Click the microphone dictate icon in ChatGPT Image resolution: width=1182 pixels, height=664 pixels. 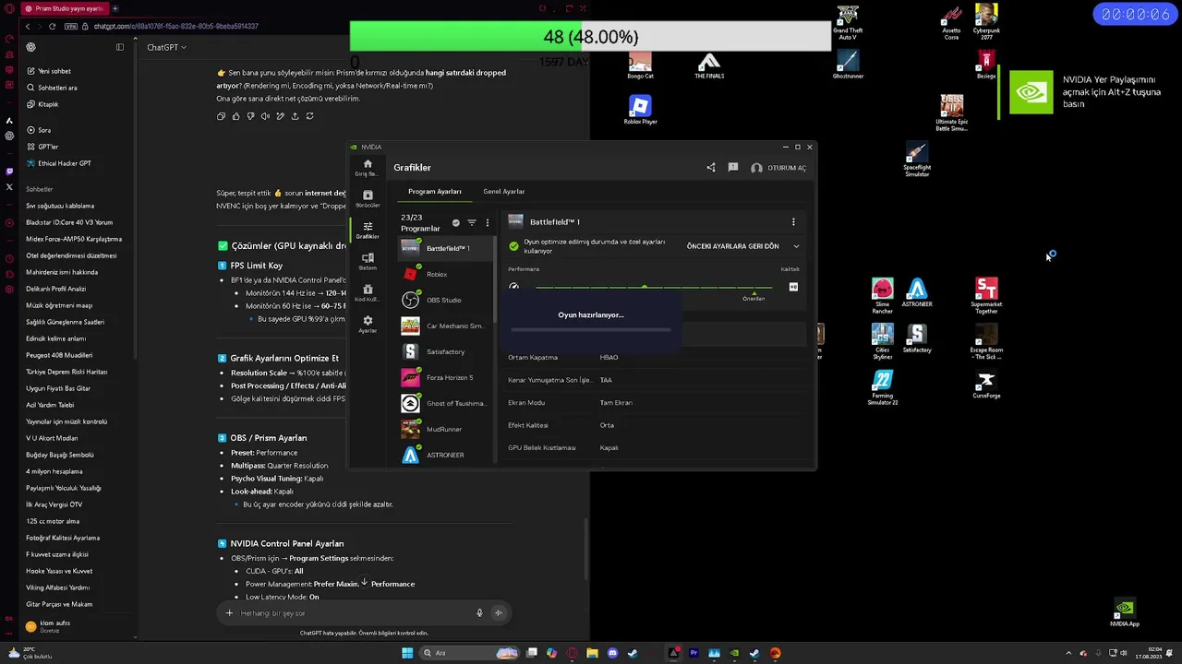pyautogui.click(x=479, y=613)
